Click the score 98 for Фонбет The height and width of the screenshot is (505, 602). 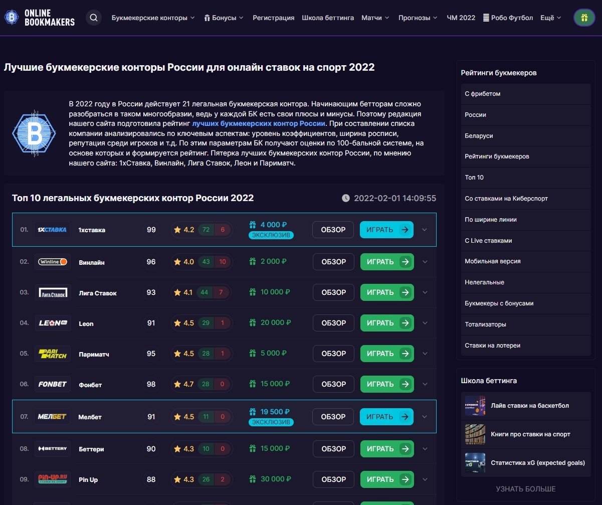coord(151,384)
